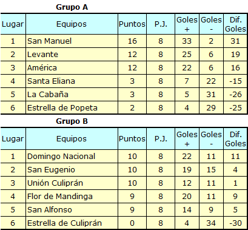Image resolution: width=248 pixels, height=230 pixels.
Task: Click the Unión Culiprán team cell
Action: click(x=72, y=183)
